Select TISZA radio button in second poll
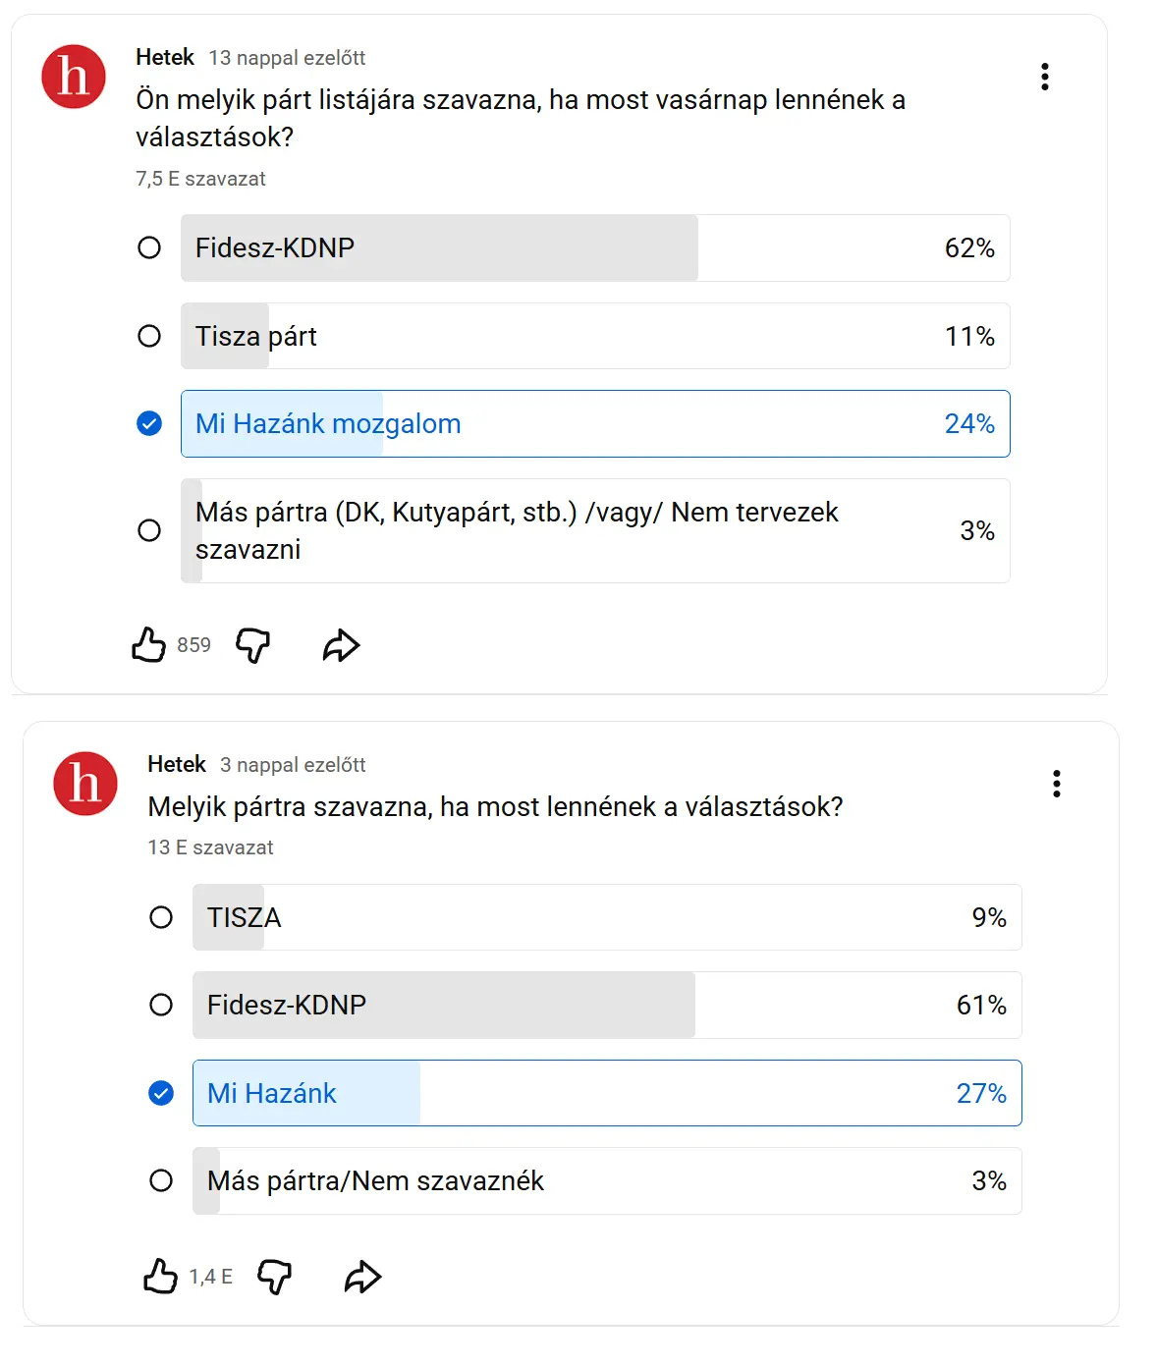Screen dimensions: 1157x1366 [161, 917]
